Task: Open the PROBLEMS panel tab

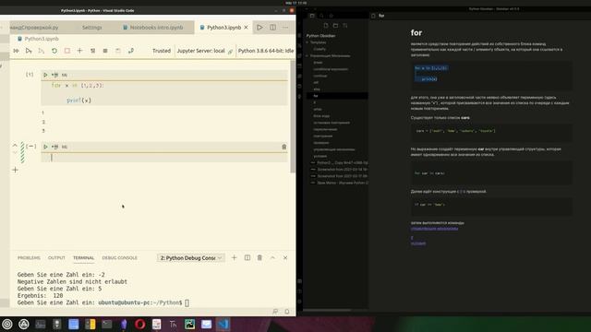Action: [x=29, y=258]
